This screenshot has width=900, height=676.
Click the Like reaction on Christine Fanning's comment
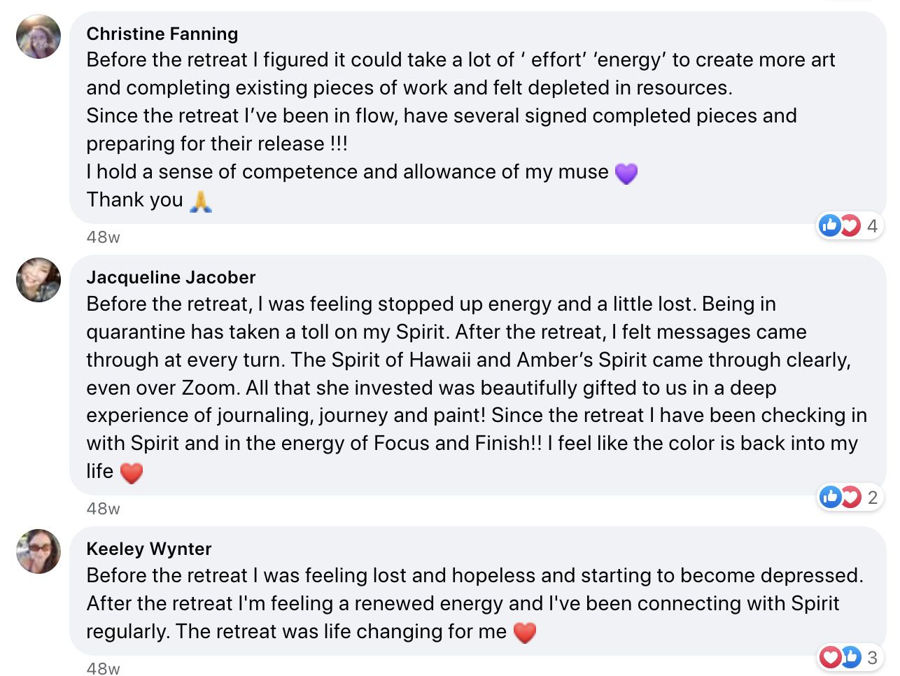830,225
